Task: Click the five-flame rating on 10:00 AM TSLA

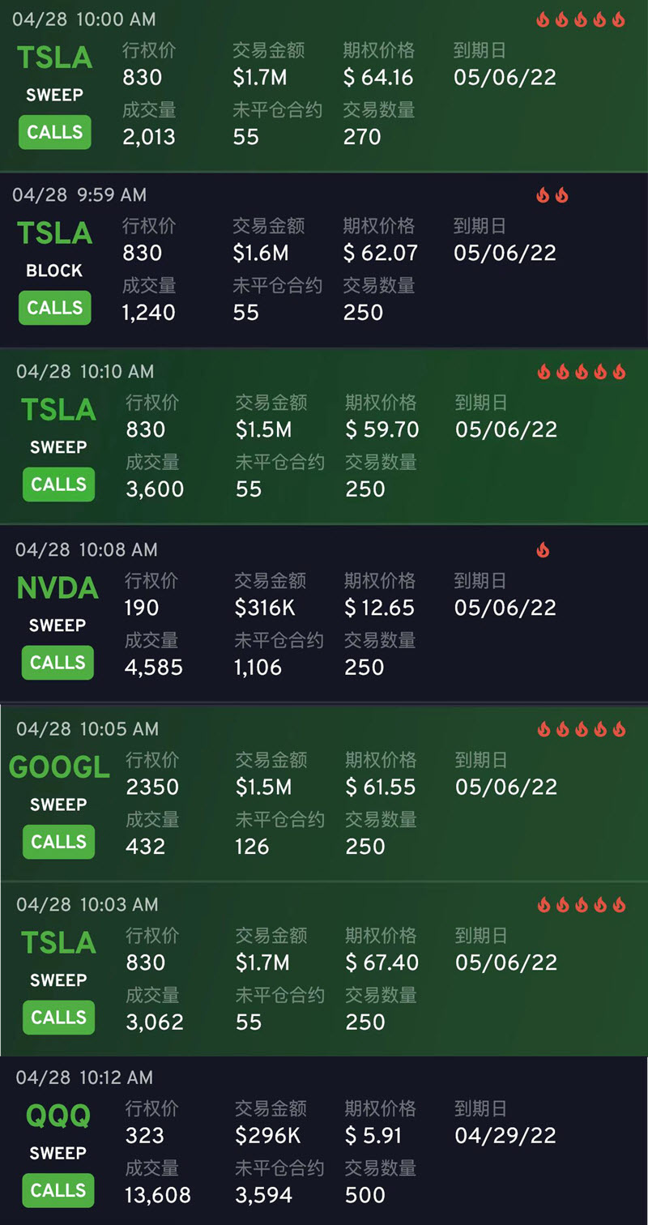Action: coord(581,19)
